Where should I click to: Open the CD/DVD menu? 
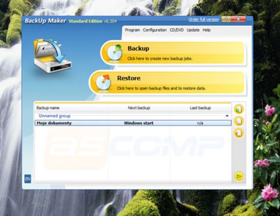pos(176,30)
